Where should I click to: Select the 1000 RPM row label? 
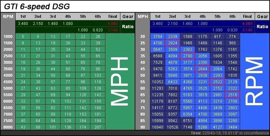pos(8,37)
